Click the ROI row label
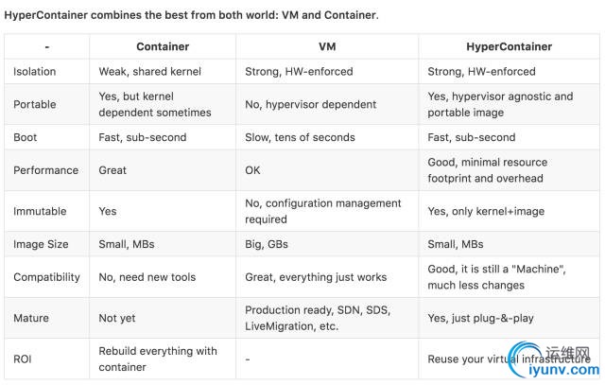The image size is (605, 385). (23, 359)
